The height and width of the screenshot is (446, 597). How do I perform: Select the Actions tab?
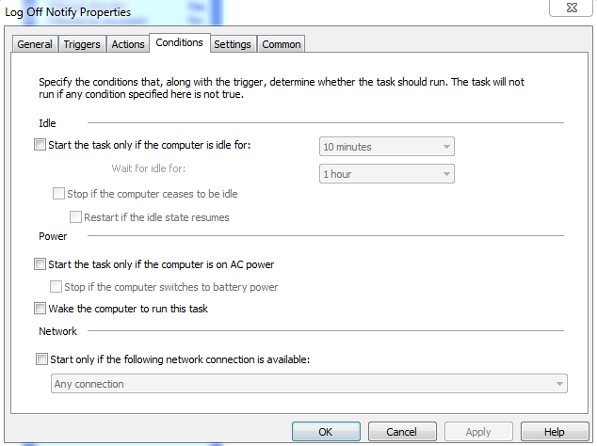[x=128, y=44]
